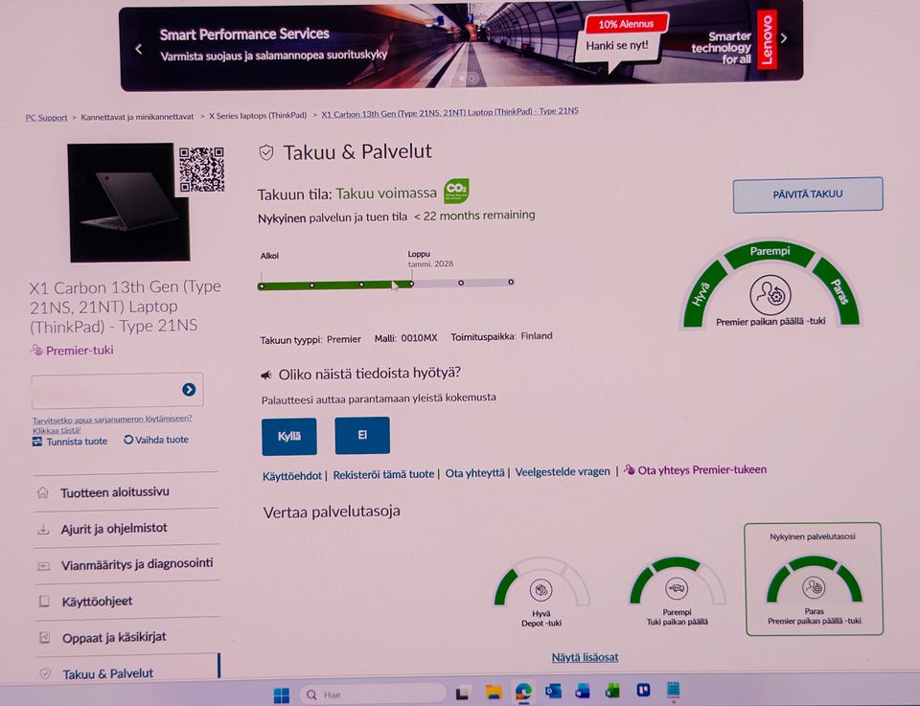Screen dimensions: 920x706
Task: Click the shield icon next to Takuu & Palvelut heading
Action: (266, 153)
